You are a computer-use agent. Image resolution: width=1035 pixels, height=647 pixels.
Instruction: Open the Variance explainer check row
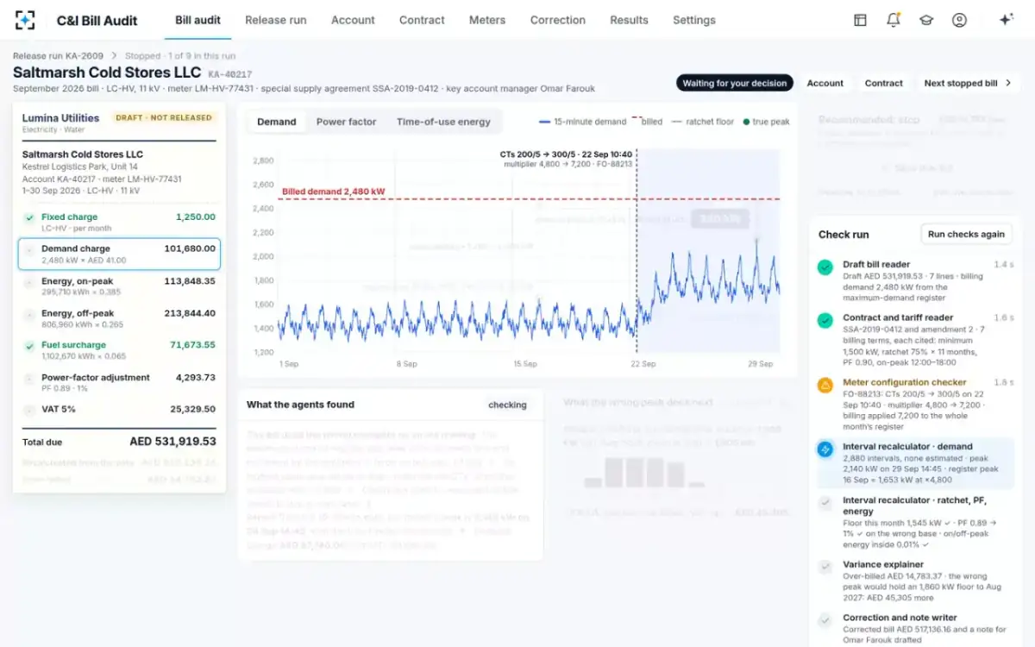click(915, 581)
